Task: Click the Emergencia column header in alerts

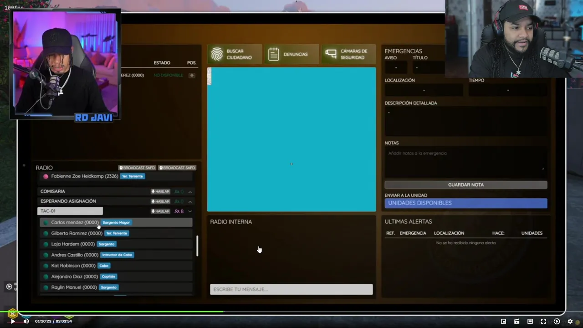Action: click(413, 233)
